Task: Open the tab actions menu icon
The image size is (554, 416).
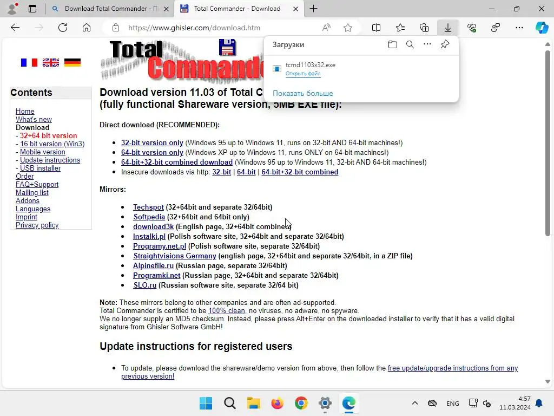Action: point(32,9)
